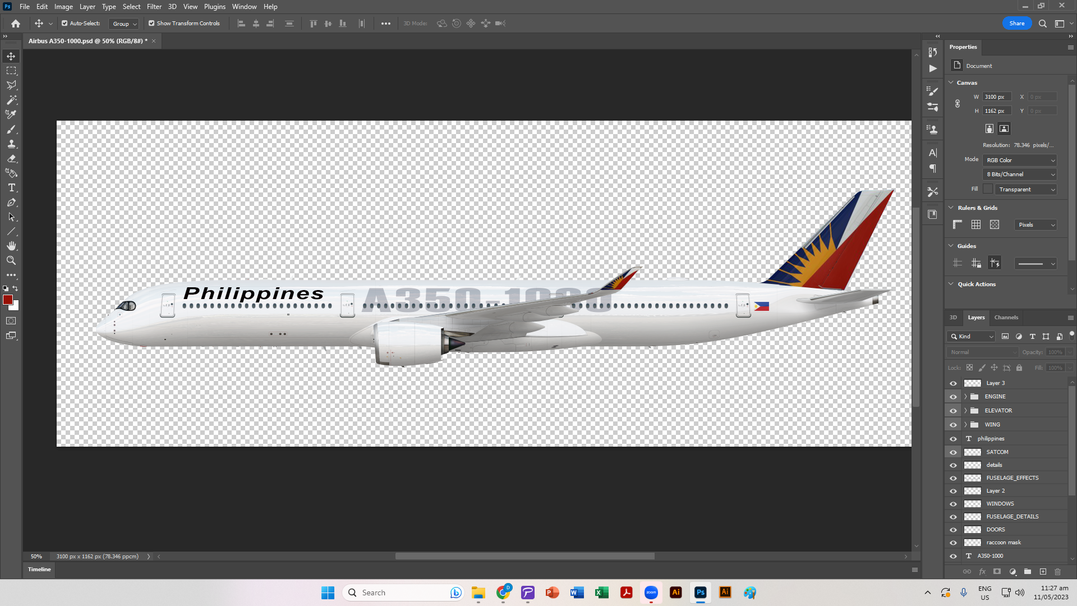
Task: Switch to the Channels tab
Action: (x=1006, y=318)
